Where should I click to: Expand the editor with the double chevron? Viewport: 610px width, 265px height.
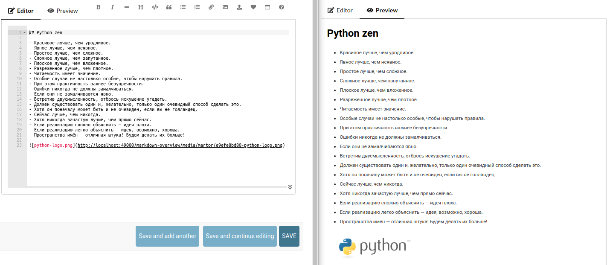pyautogui.click(x=290, y=187)
